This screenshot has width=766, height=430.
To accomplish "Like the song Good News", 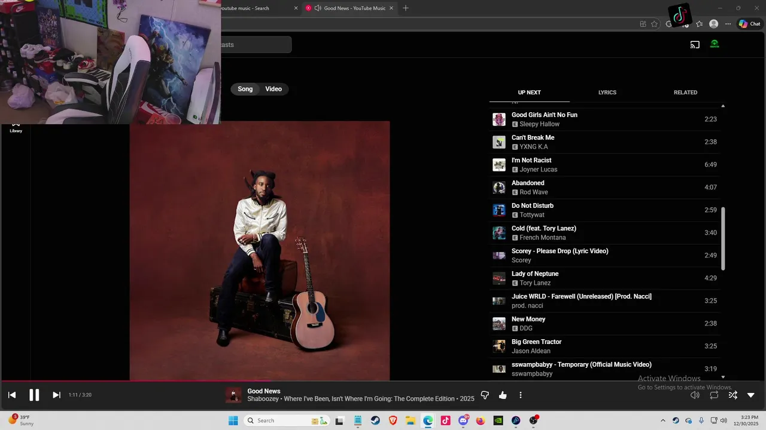I will [x=503, y=395].
